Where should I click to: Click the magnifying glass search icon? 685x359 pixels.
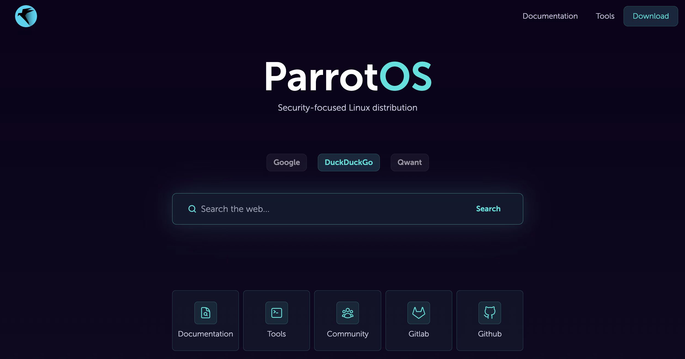192,209
